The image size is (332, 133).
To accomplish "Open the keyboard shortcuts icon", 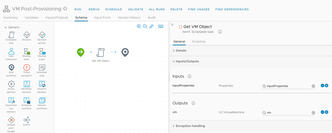I will click(x=161, y=26).
